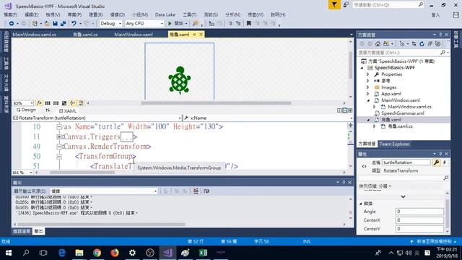The height and width of the screenshot is (260, 462).
Task: Expand Canvas.Triggers code block at line 11
Action: coord(59,136)
